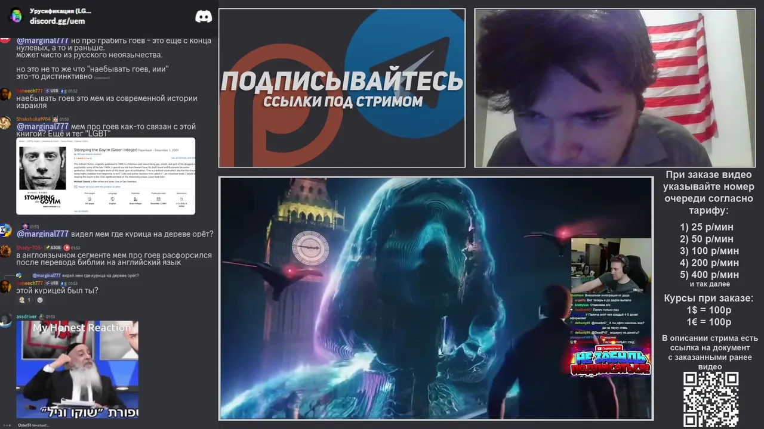This screenshot has width=764, height=429.
Task: Open Shakshuka1984's profile avatar
Action: coord(5,123)
